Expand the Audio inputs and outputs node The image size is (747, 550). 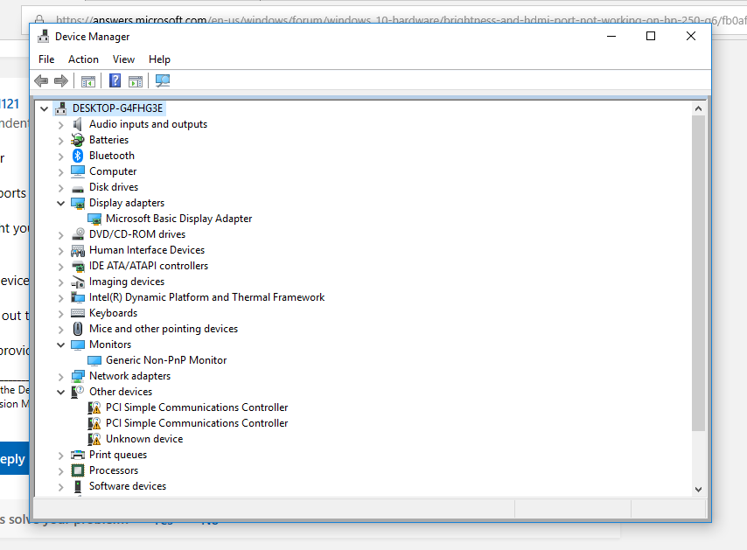pyautogui.click(x=60, y=125)
